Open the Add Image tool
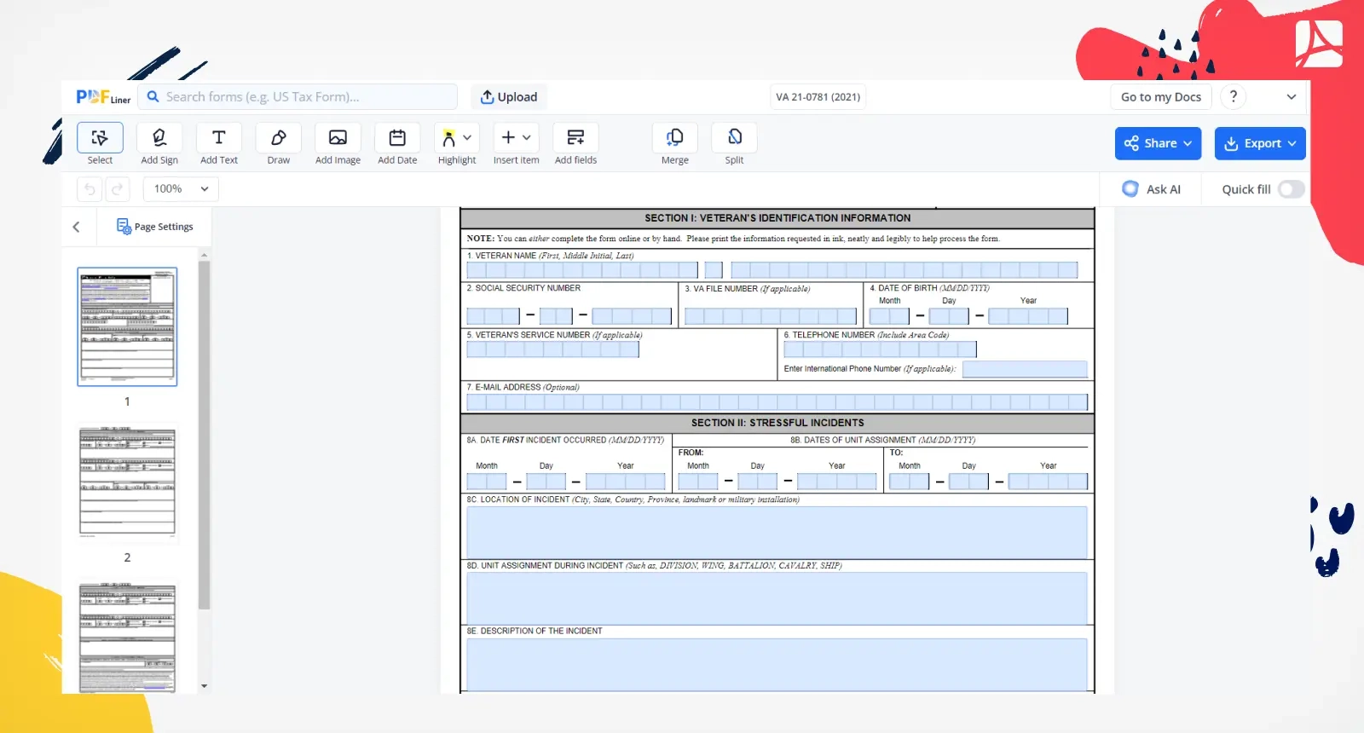Viewport: 1364px width, 733px height. point(338,143)
